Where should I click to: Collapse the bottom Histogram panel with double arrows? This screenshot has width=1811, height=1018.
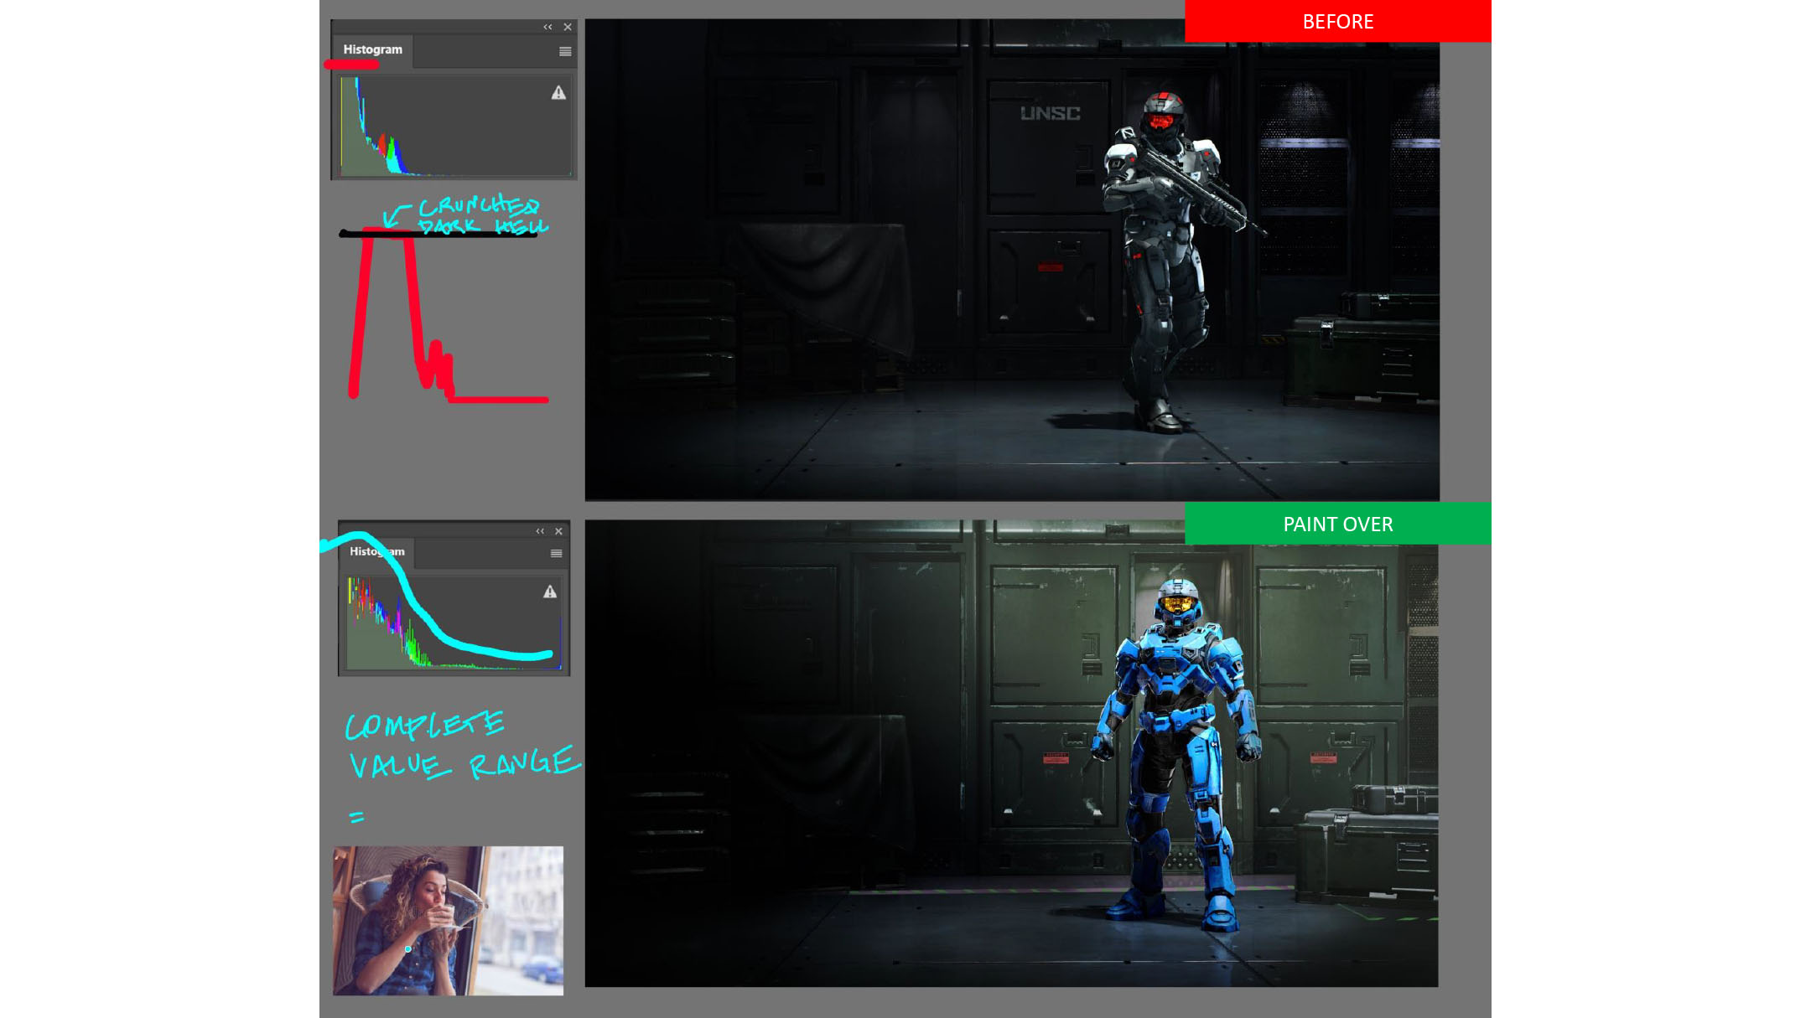[x=540, y=531]
